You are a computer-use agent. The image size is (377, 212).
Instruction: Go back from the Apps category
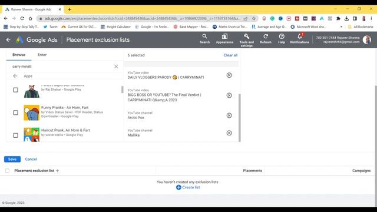point(15,76)
